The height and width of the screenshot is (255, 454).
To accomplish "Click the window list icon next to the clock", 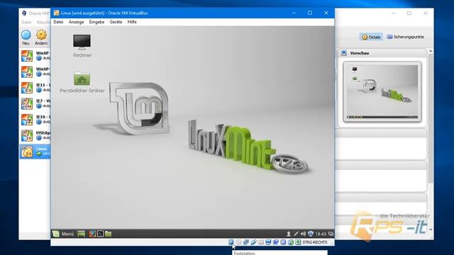I will tap(331, 234).
